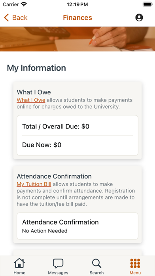The width and height of the screenshot is (155, 276).
Task: Follow the My Tuition Bill link
Action: 34,184
